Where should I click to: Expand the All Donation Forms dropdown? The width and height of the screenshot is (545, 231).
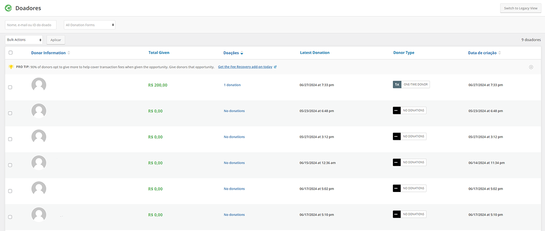point(89,25)
